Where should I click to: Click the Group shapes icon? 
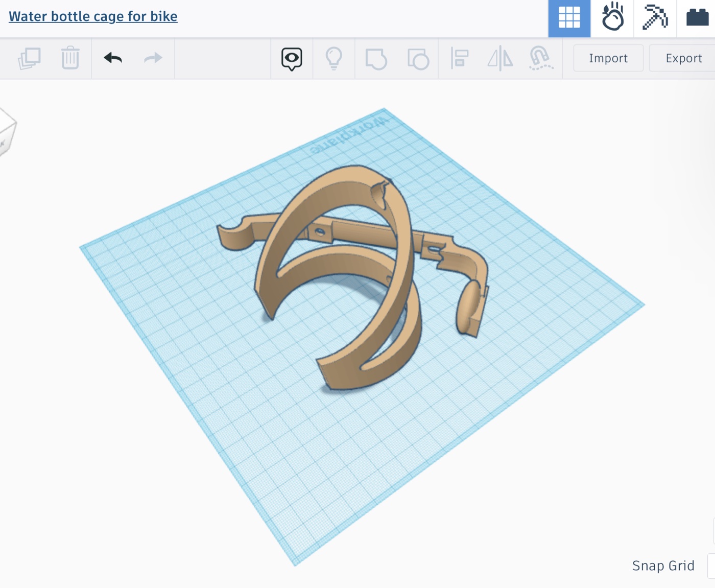point(376,59)
